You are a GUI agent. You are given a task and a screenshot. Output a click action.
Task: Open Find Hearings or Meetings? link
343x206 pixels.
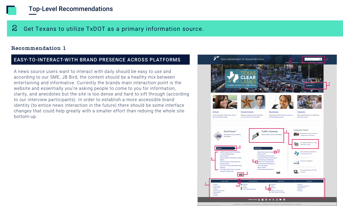pos(266,160)
